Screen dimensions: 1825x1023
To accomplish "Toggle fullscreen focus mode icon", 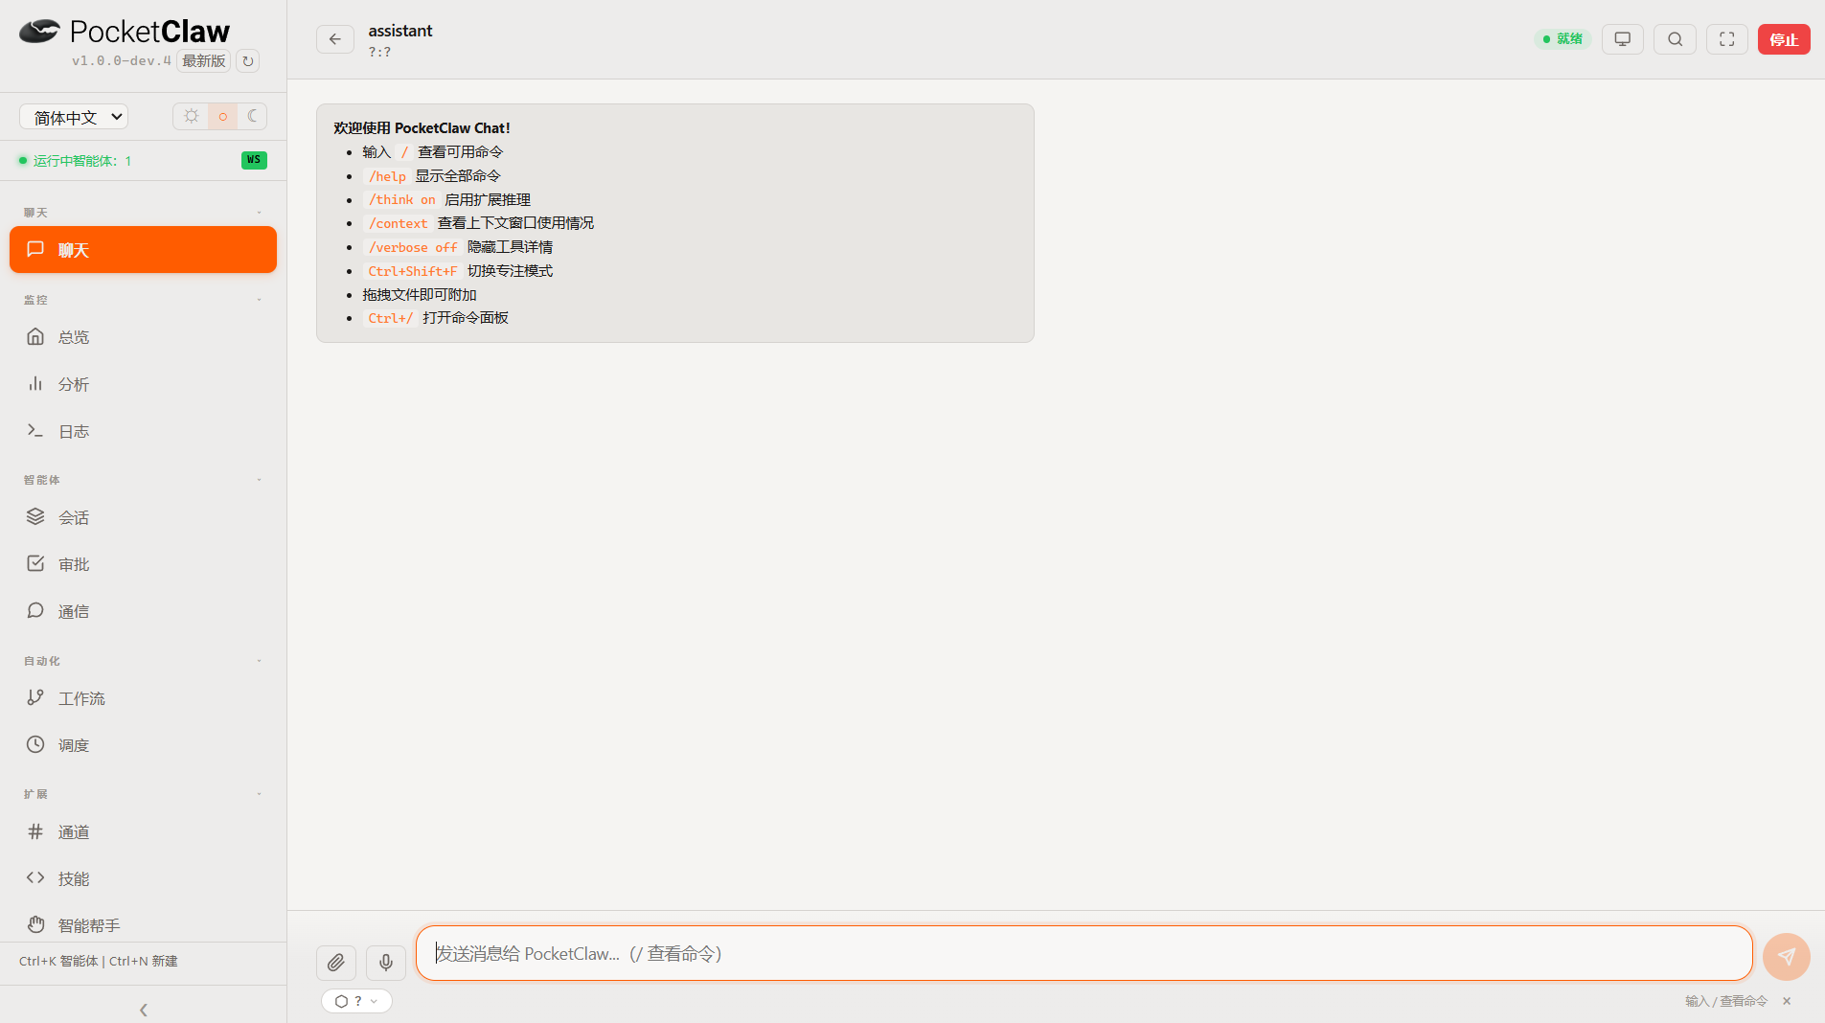I will point(1727,39).
